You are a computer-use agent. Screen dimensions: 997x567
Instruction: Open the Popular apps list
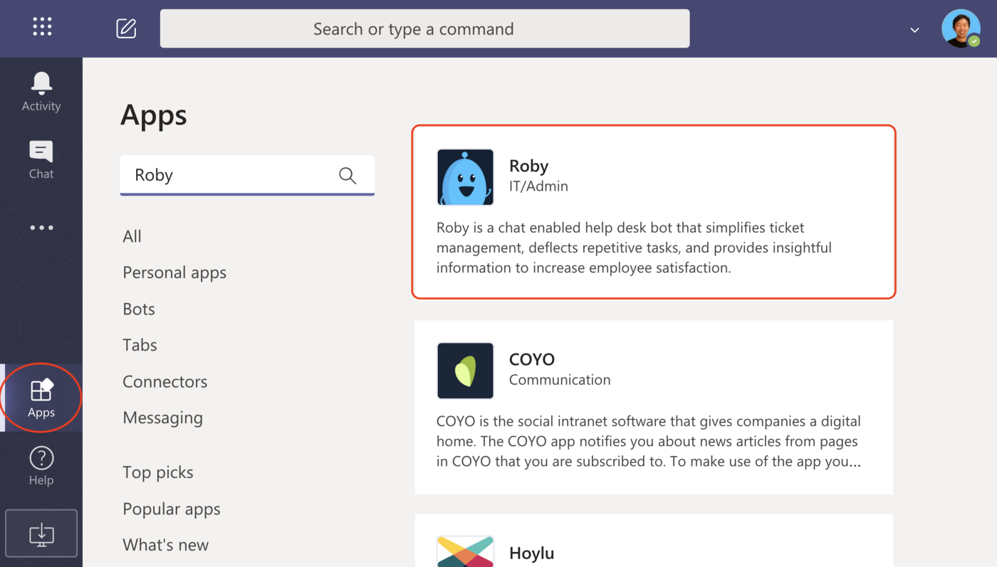coord(172,509)
